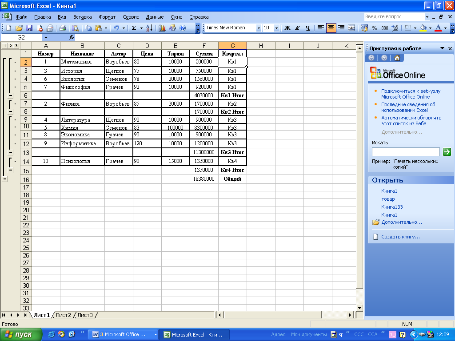Apply the yellow Fill Color bucket
455x341 pixels.
pos(423,28)
